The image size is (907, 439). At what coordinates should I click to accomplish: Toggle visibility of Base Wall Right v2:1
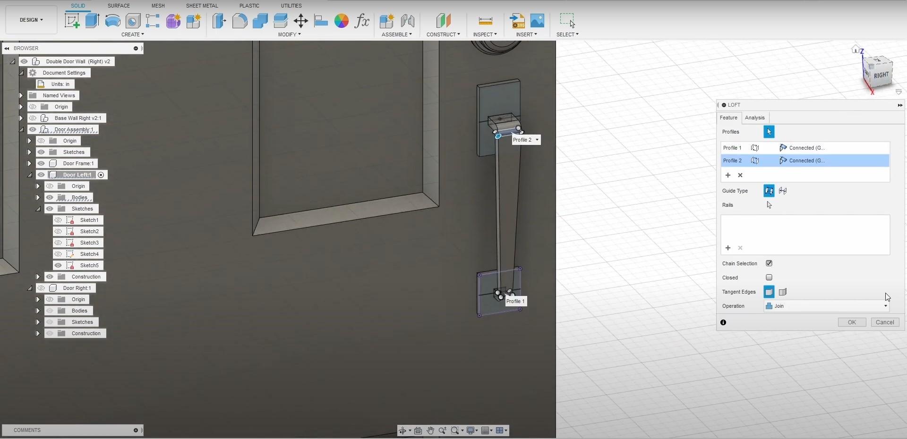[33, 118]
